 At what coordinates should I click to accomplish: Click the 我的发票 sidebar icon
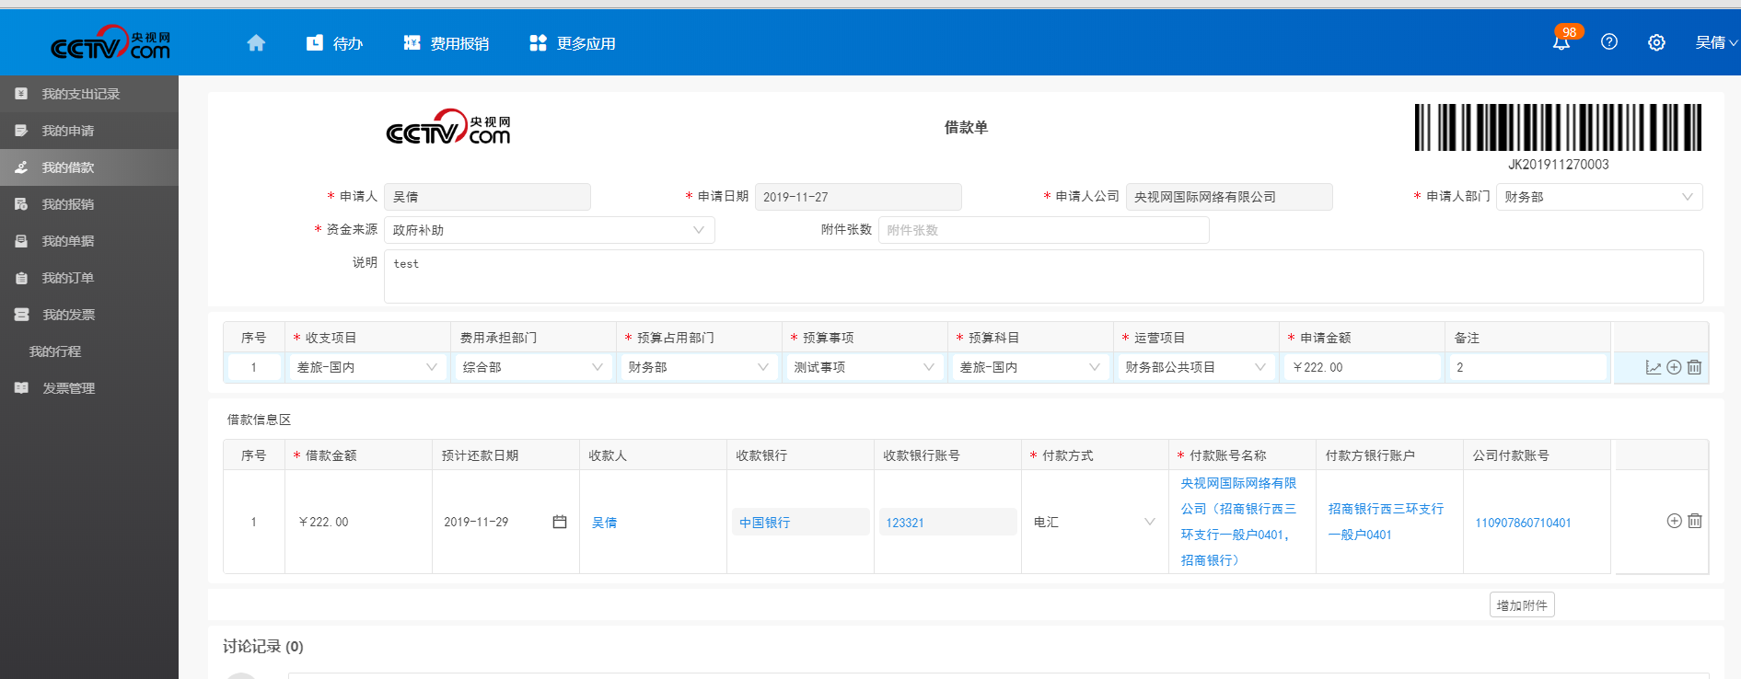tap(21, 315)
